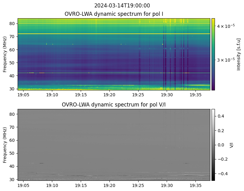Screen dimensions: 244x191
Task: Click the Frequency (MHz) label on the pol I axis
Action: click(x=5, y=54)
